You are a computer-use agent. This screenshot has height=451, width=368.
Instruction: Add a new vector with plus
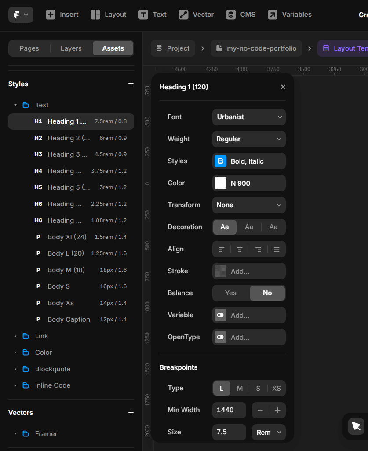[x=131, y=412]
